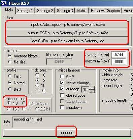Open the Settings 3 tab
This screenshot has height=139, width=133.
click(x=65, y=11)
